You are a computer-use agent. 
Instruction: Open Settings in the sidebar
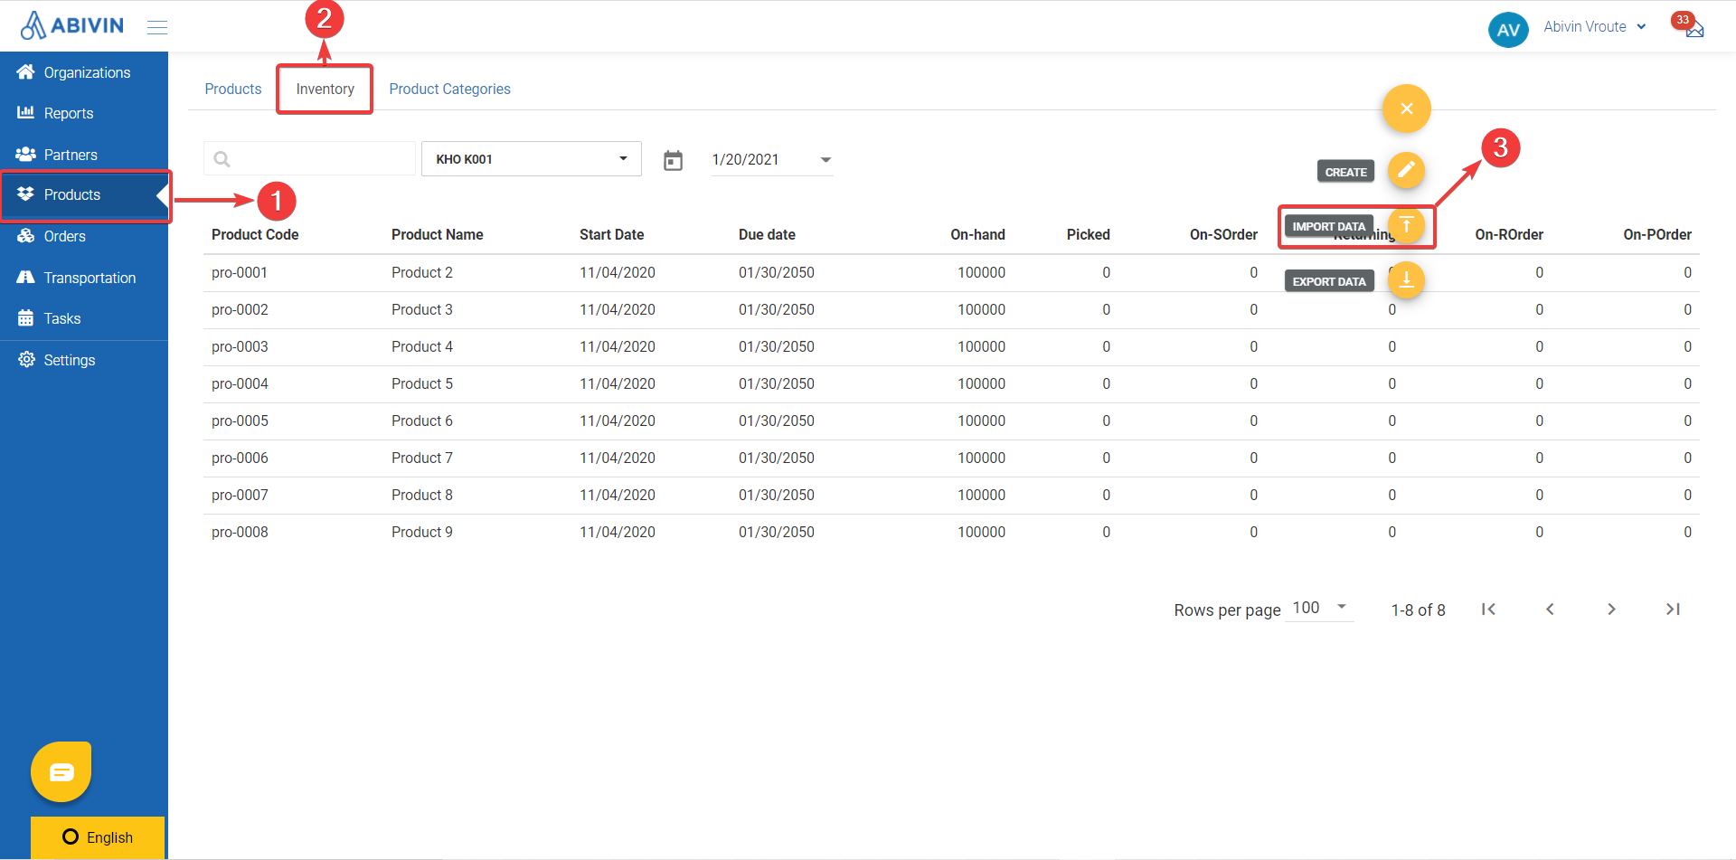[84, 360]
